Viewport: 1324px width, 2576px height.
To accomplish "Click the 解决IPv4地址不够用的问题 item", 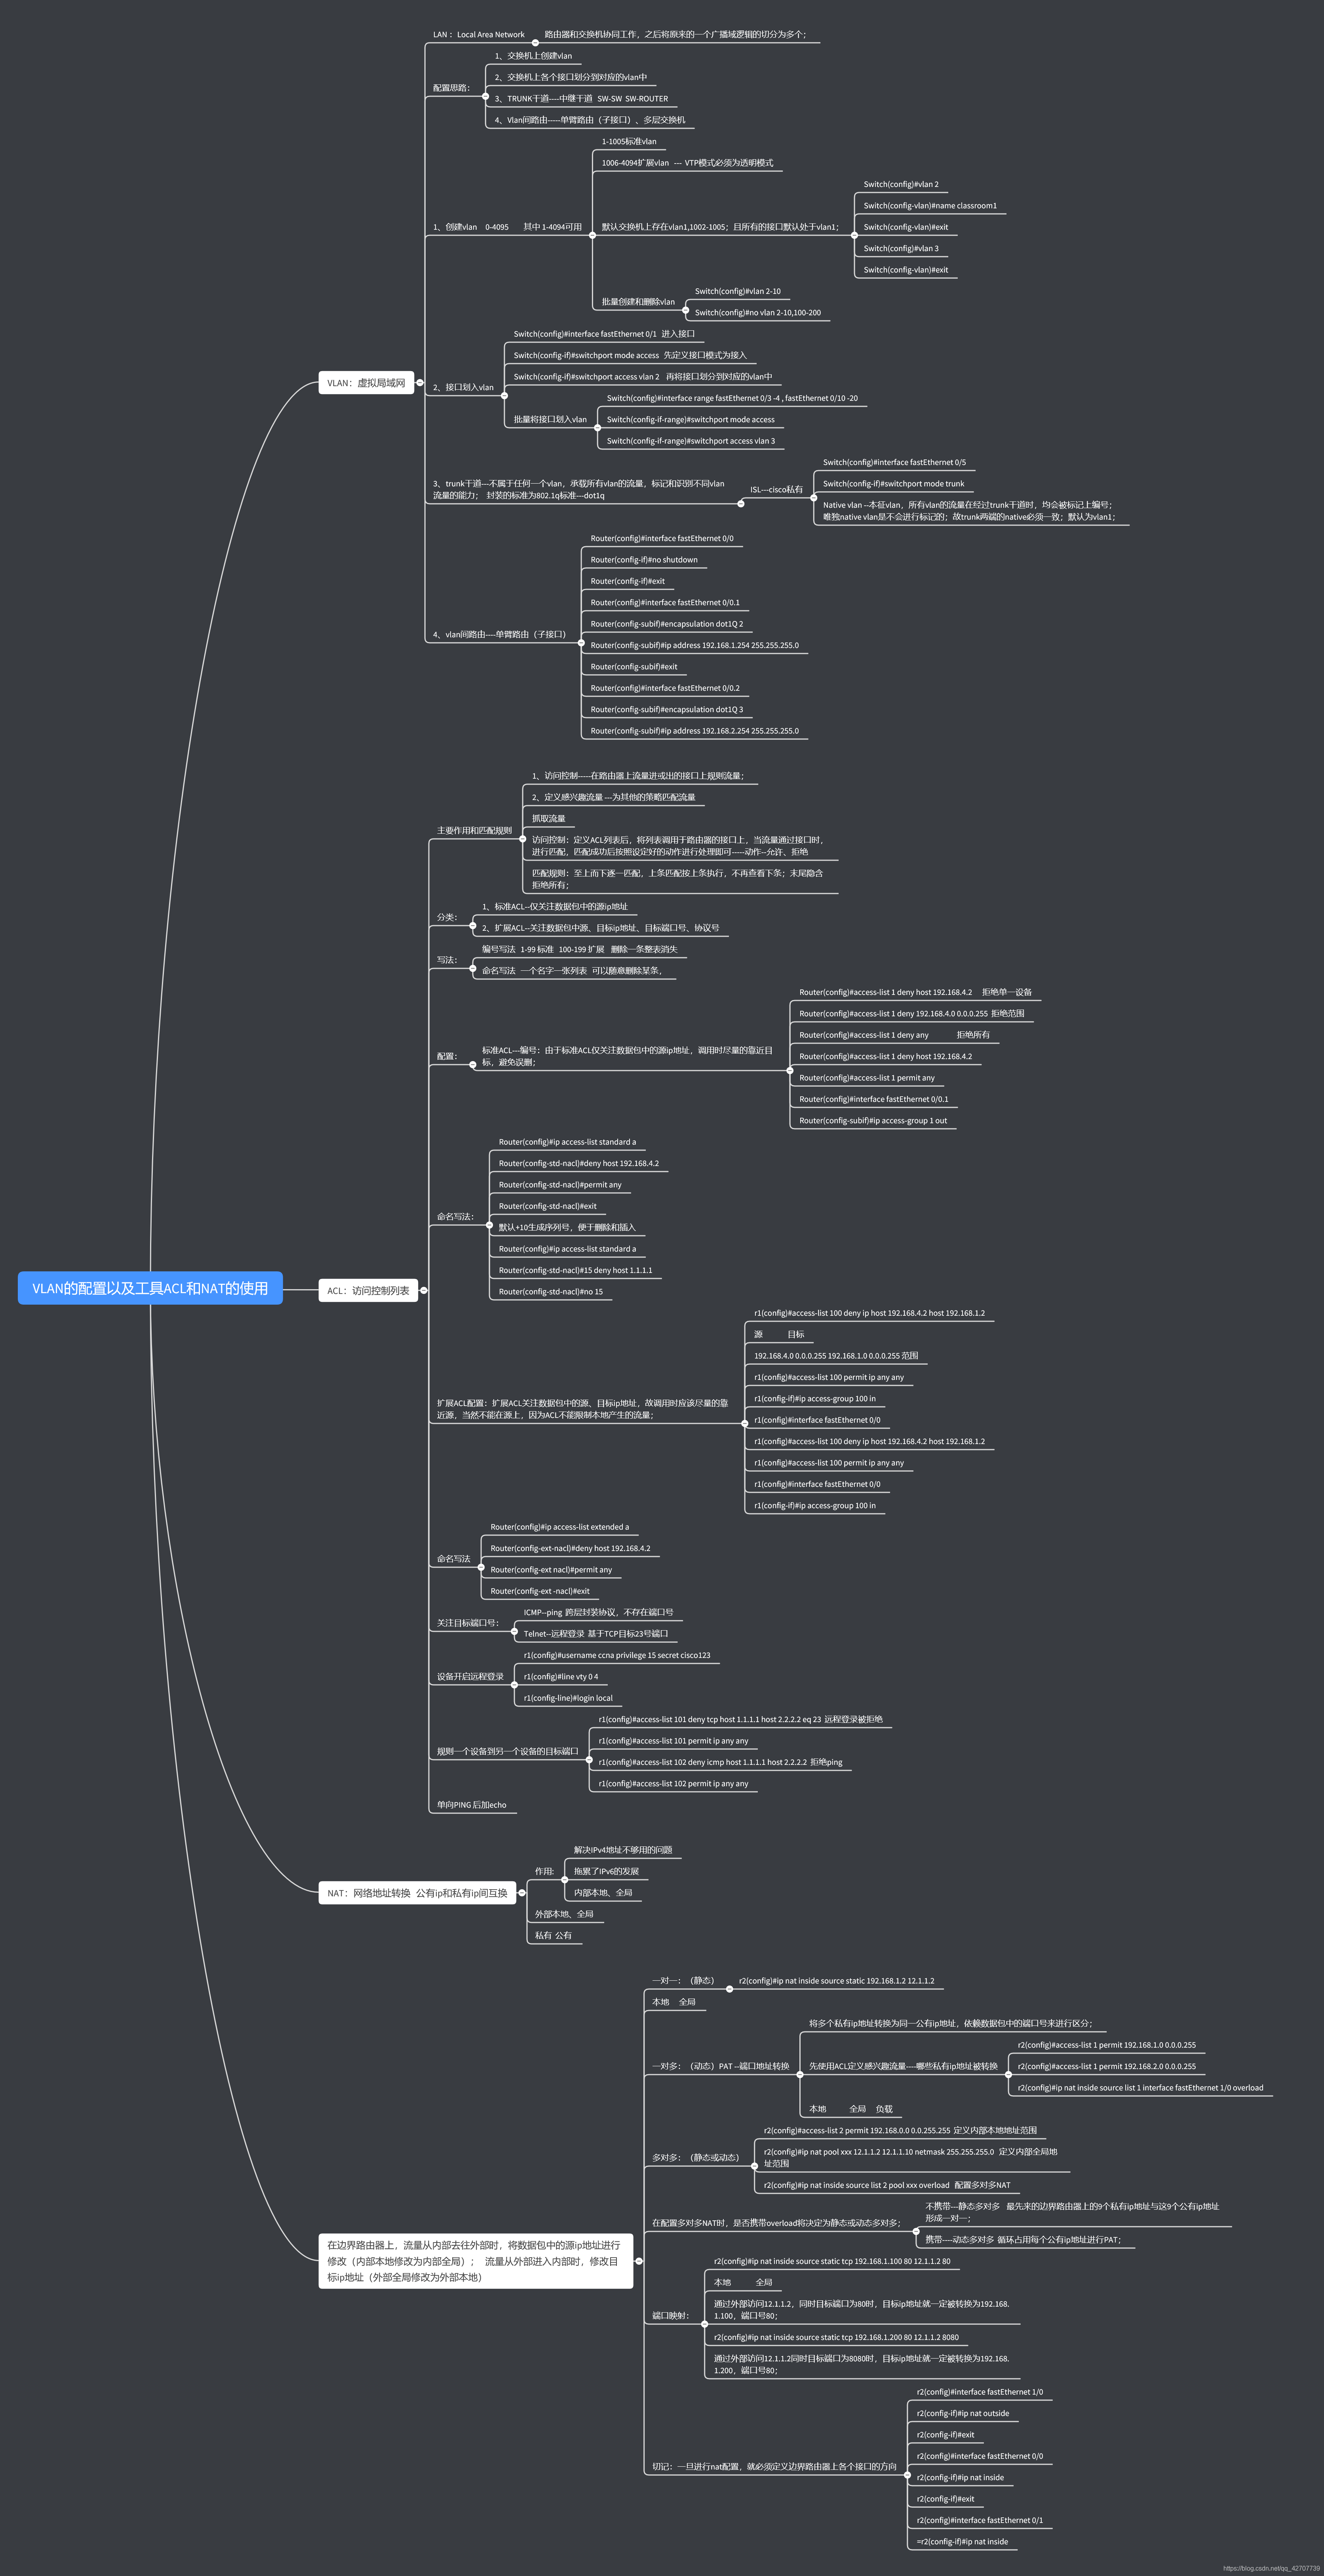I will [623, 1850].
